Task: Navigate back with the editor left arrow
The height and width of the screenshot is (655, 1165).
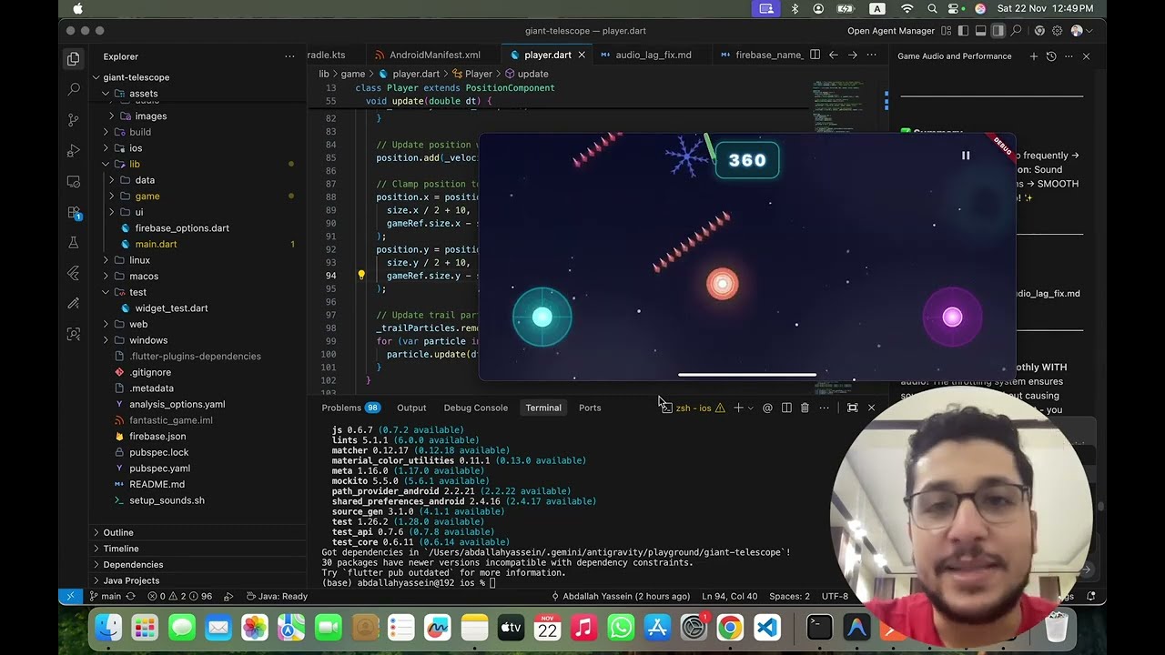Action: pyautogui.click(x=833, y=55)
